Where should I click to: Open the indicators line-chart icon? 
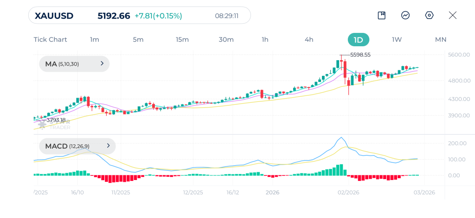(405, 15)
